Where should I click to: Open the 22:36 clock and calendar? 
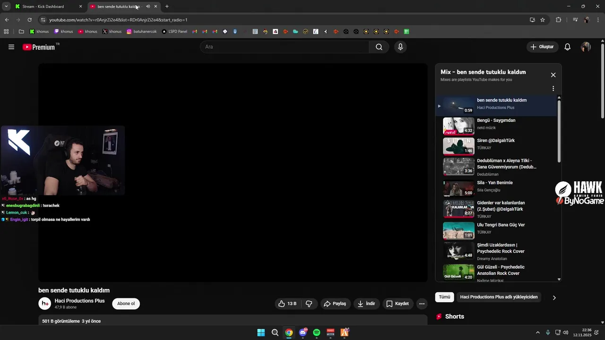[x=582, y=332]
